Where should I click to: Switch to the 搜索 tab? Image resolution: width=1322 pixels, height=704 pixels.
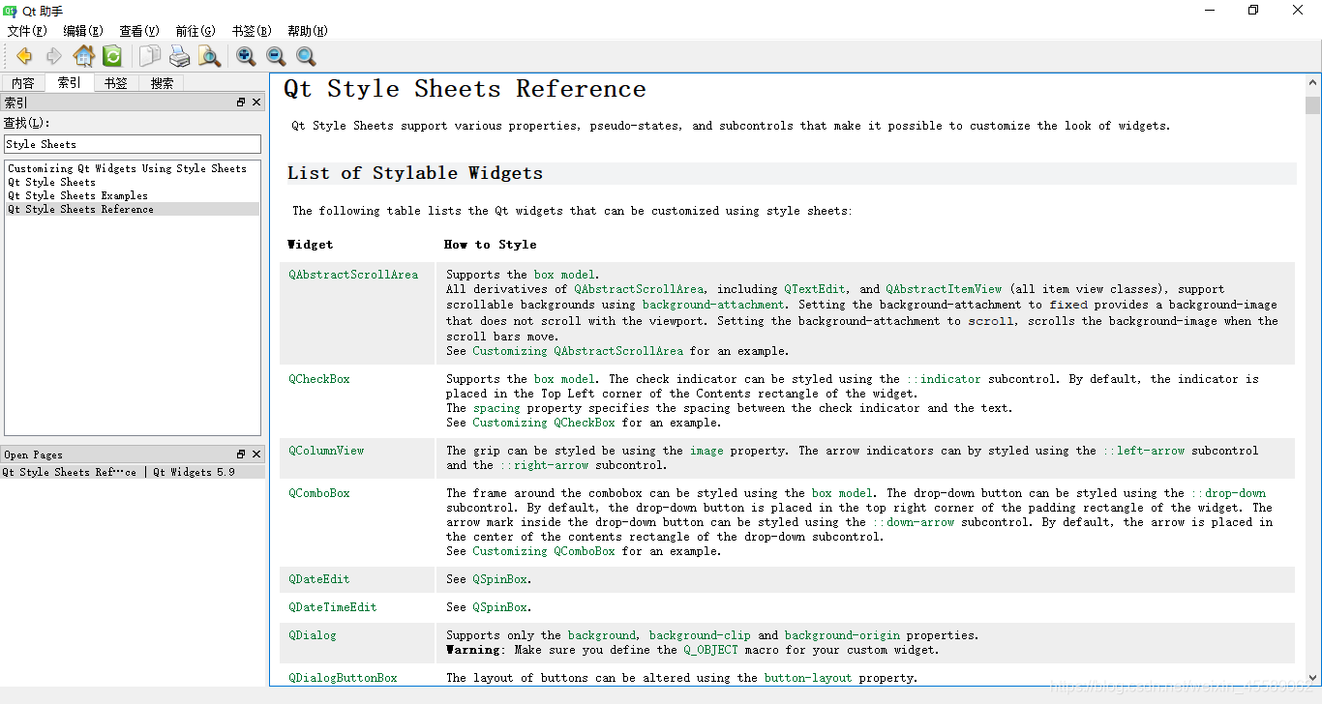click(x=162, y=82)
